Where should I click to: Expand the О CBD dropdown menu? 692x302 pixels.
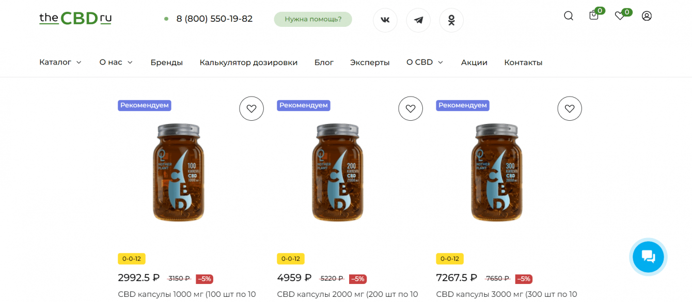[424, 62]
